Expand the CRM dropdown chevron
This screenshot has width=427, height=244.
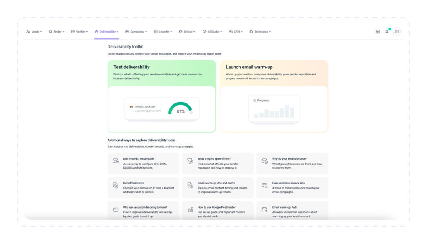point(241,32)
